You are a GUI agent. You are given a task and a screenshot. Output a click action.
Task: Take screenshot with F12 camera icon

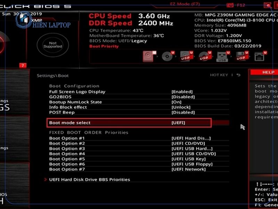pyautogui.click(x=230, y=5)
